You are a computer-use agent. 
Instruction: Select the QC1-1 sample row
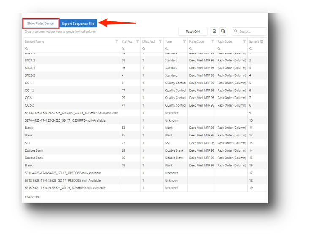tap(72, 83)
